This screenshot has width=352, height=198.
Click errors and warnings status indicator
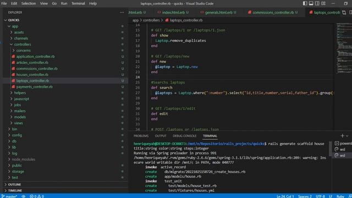point(37,196)
